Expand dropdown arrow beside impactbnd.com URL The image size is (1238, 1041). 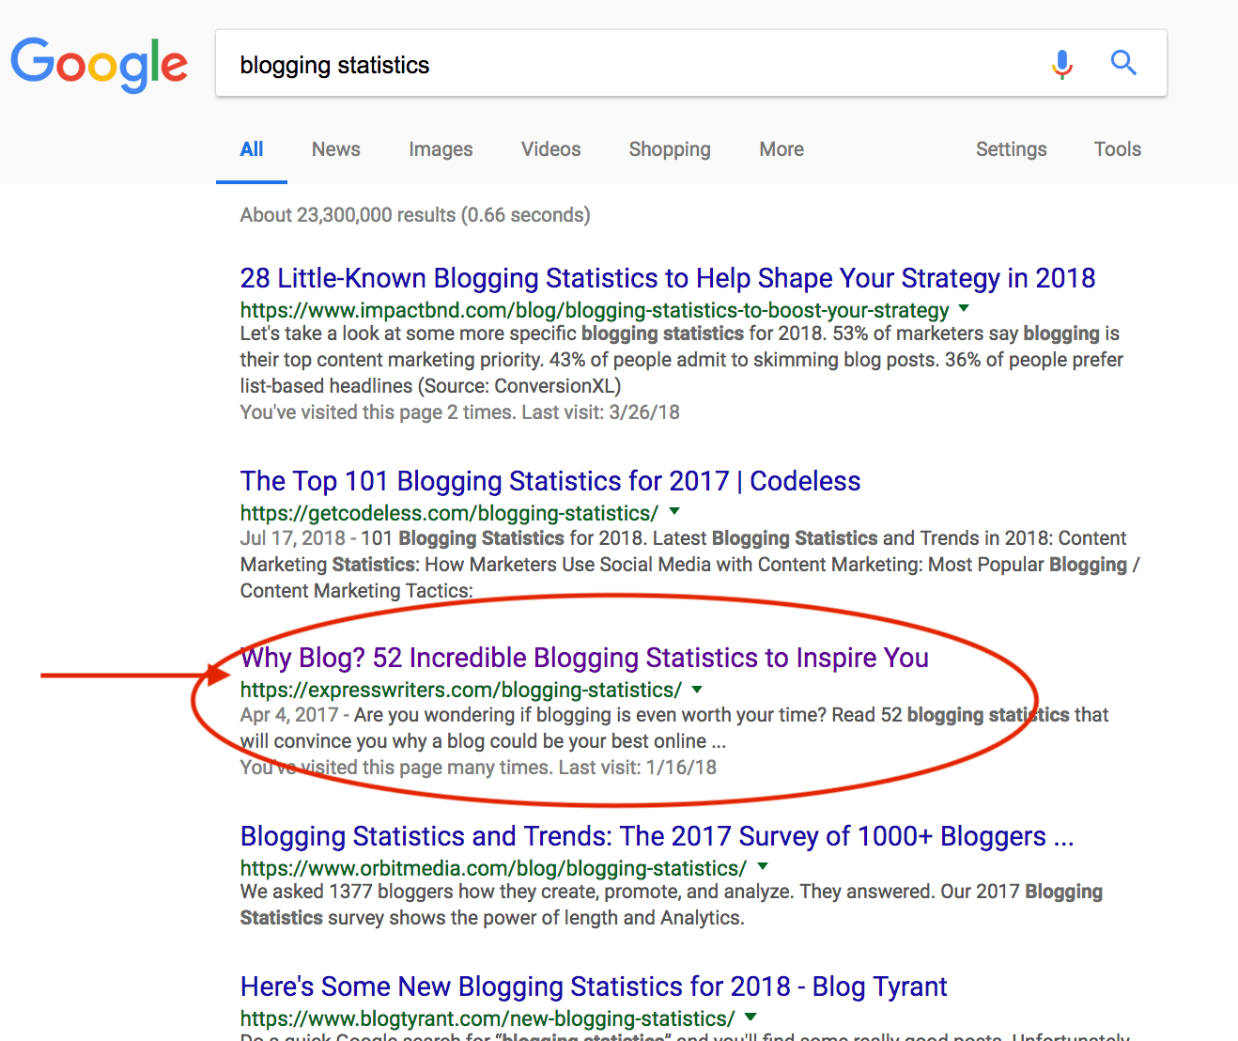click(964, 308)
